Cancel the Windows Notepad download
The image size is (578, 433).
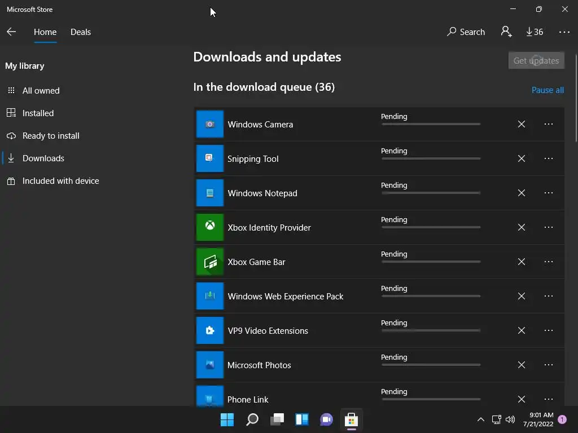[x=521, y=193]
